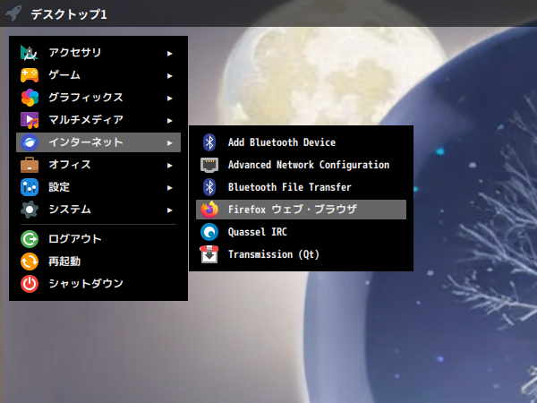Click the Quassel IRC blue icon
The height and width of the screenshot is (403, 537).
(209, 232)
